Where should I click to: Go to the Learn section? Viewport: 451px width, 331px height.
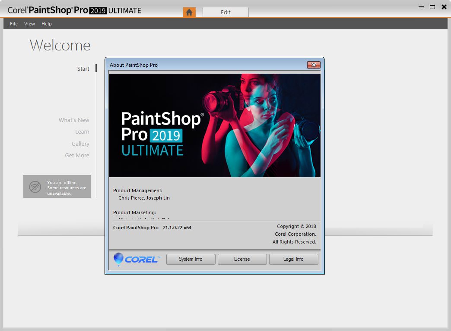coord(82,131)
